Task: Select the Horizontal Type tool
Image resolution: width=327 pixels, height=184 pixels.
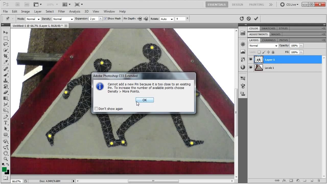Action: pos(6,123)
